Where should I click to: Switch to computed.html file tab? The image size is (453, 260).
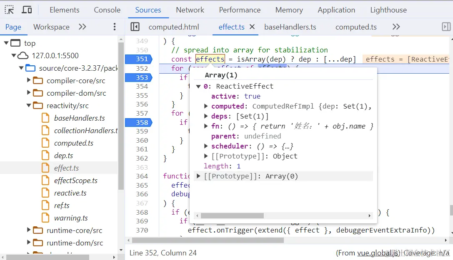tap(174, 27)
